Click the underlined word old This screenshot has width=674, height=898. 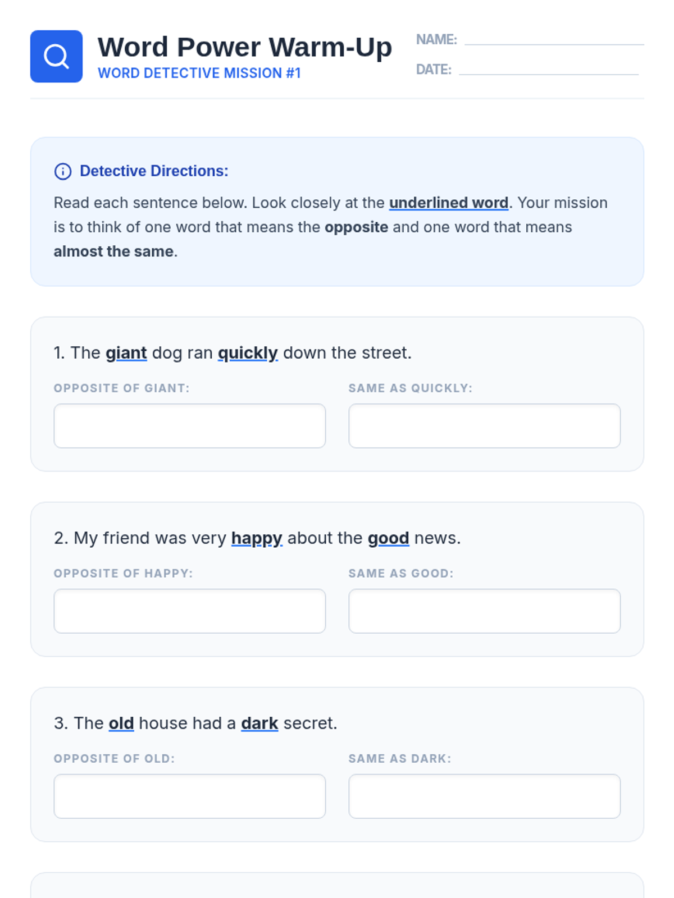click(121, 723)
